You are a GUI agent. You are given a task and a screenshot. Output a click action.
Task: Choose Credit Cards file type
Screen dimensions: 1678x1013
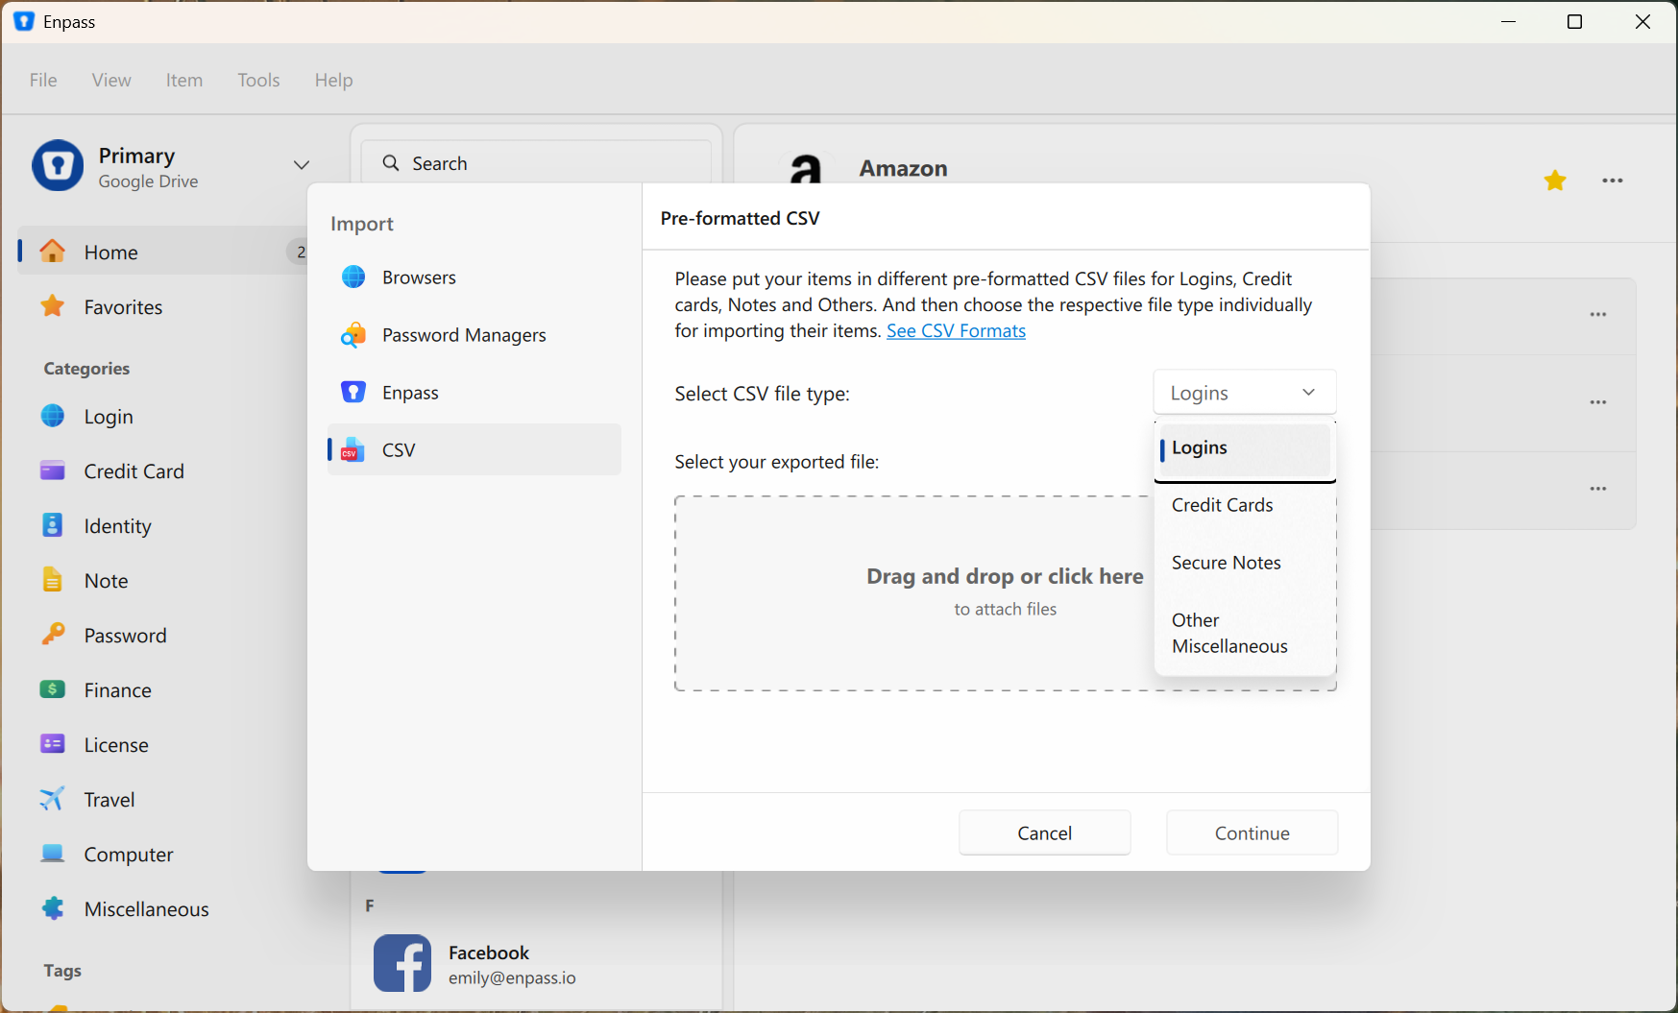pyautogui.click(x=1244, y=505)
